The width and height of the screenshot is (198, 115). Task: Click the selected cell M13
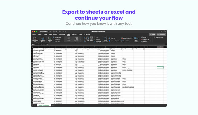coord(160,67)
